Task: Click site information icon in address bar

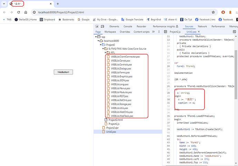Action: pos(34,12)
